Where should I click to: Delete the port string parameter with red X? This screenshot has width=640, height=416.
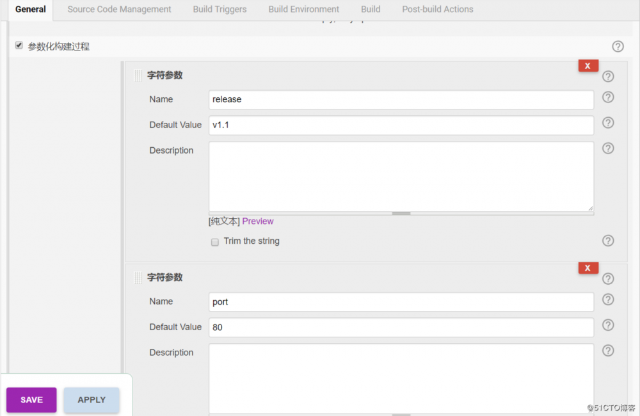pos(588,268)
